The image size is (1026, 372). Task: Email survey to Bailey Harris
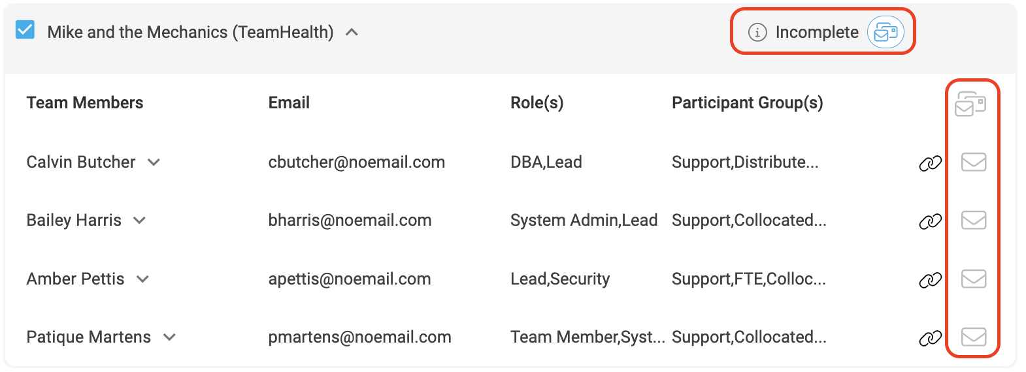974,220
